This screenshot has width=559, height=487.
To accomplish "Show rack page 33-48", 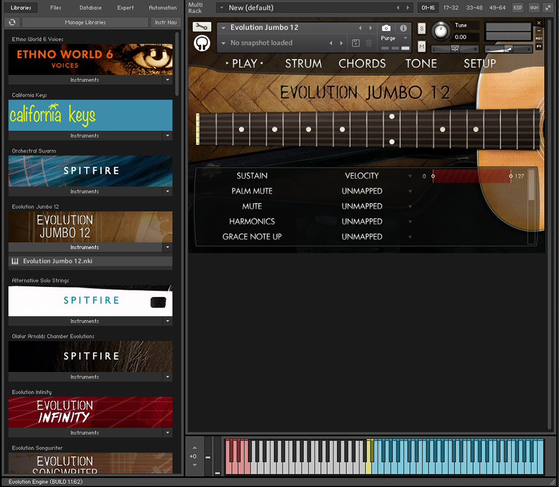I will click(x=474, y=7).
